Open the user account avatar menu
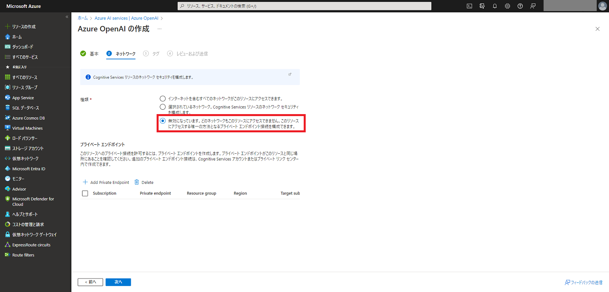The height and width of the screenshot is (292, 609). pyautogui.click(x=602, y=6)
